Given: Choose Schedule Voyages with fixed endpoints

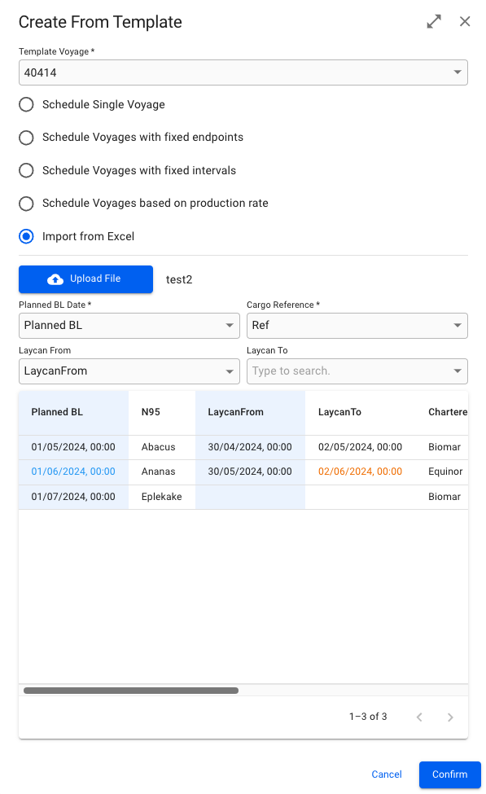Looking at the screenshot, I should [x=26, y=138].
